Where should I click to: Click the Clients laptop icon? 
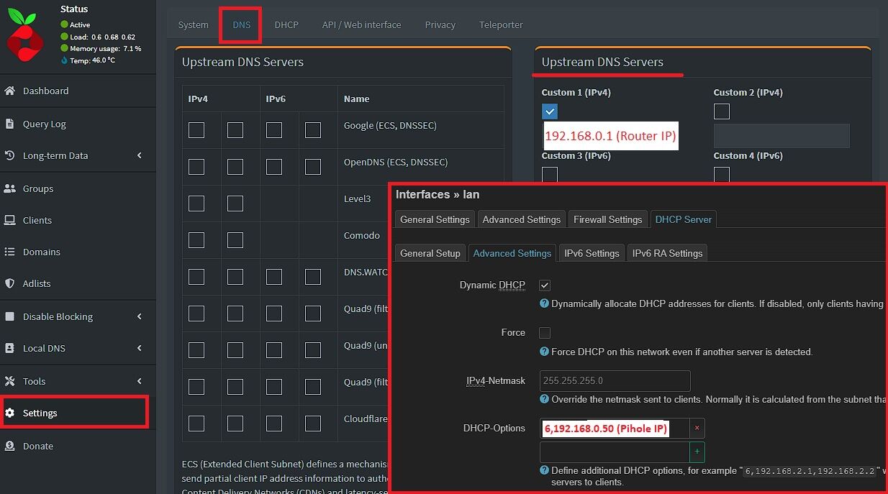10,220
